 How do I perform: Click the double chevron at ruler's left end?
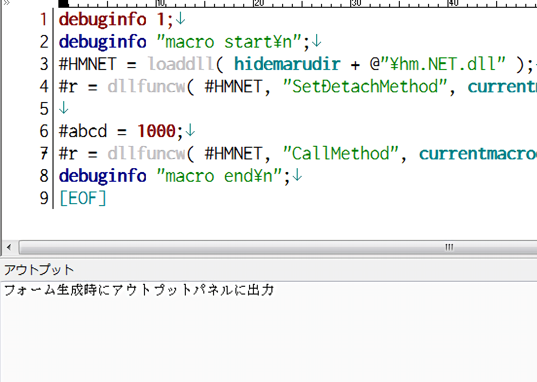coord(6,3)
